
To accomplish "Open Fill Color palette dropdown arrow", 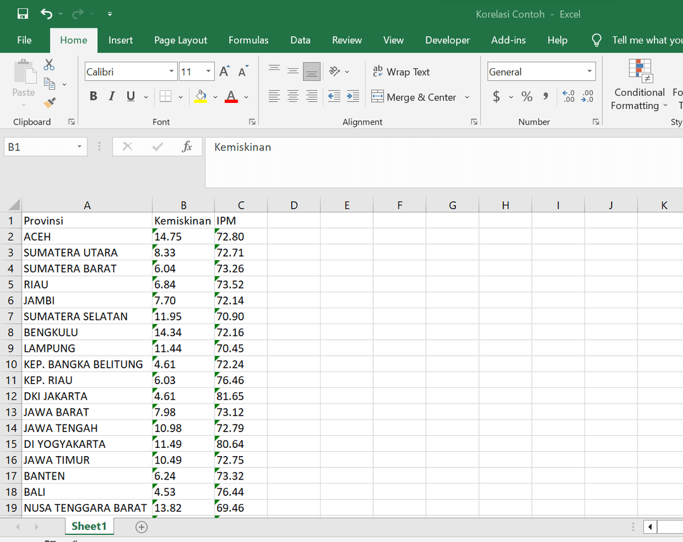I will 215,97.
